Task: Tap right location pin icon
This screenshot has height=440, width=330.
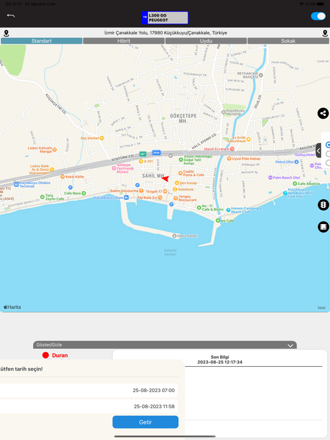Action: pos(325,33)
